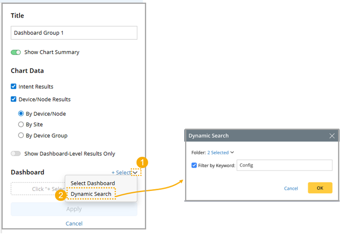Image resolution: width=340 pixels, height=234 pixels.
Task: Select the By Site radio option
Action: (x=21, y=124)
